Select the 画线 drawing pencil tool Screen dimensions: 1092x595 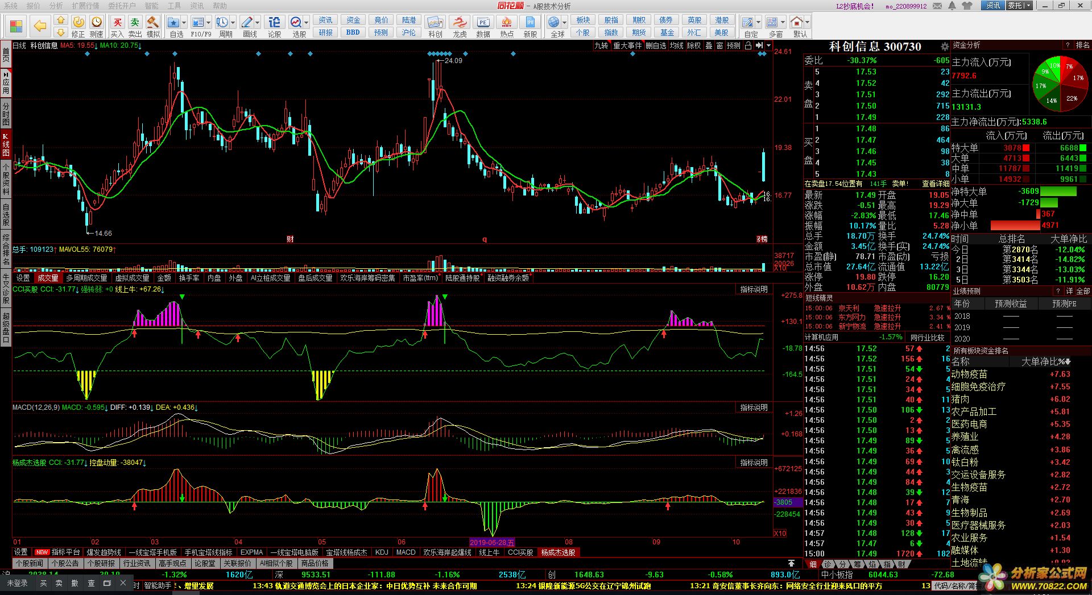click(247, 22)
